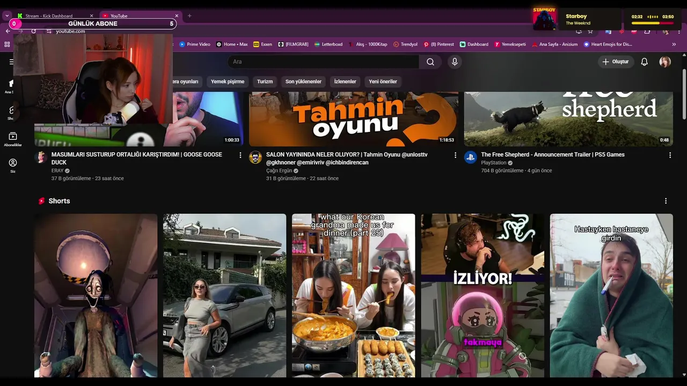Image resolution: width=687 pixels, height=386 pixels.
Task: Close the Stream - Kick Dashboard tab
Action: [x=92, y=16]
